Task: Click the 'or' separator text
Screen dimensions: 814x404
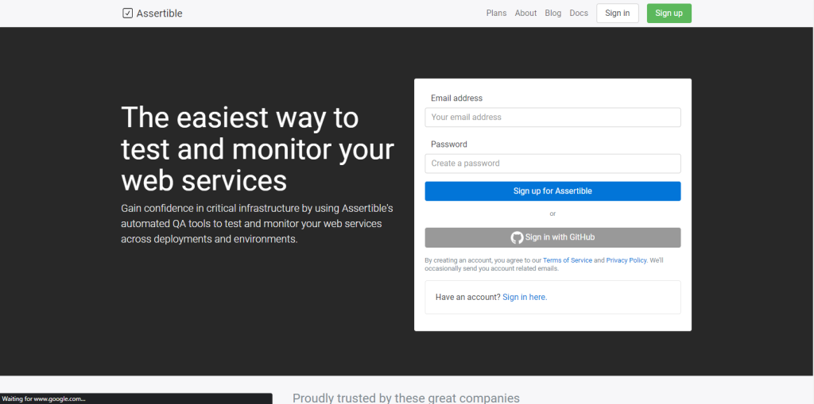Action: [552, 214]
